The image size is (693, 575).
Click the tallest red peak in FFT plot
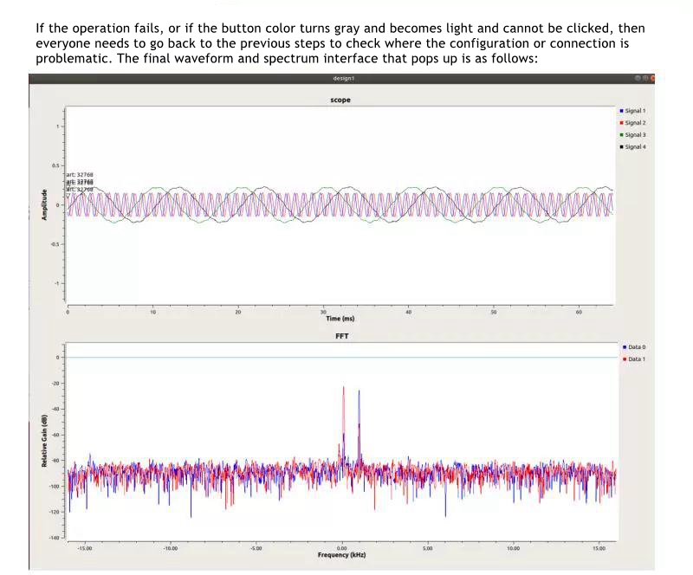343,390
